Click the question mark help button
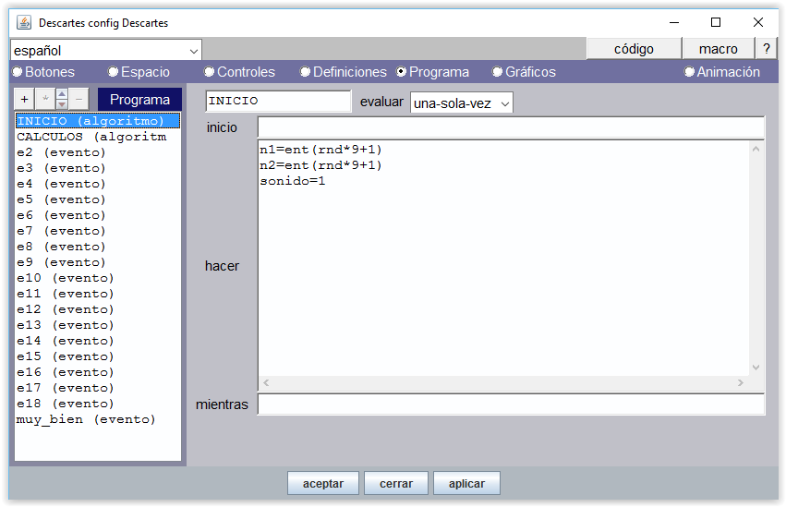Screen dimensions: 786x507 [766, 49]
